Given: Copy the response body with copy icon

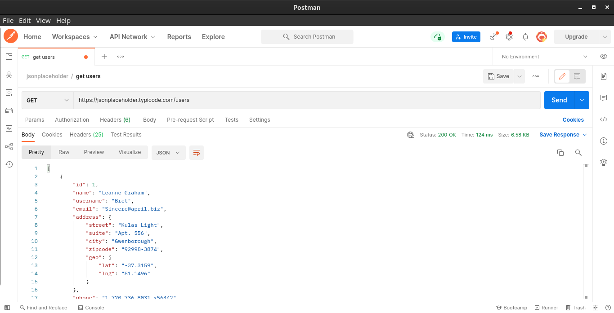Looking at the screenshot, I should point(560,153).
